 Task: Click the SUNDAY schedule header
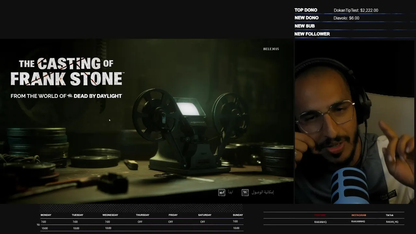click(x=238, y=215)
